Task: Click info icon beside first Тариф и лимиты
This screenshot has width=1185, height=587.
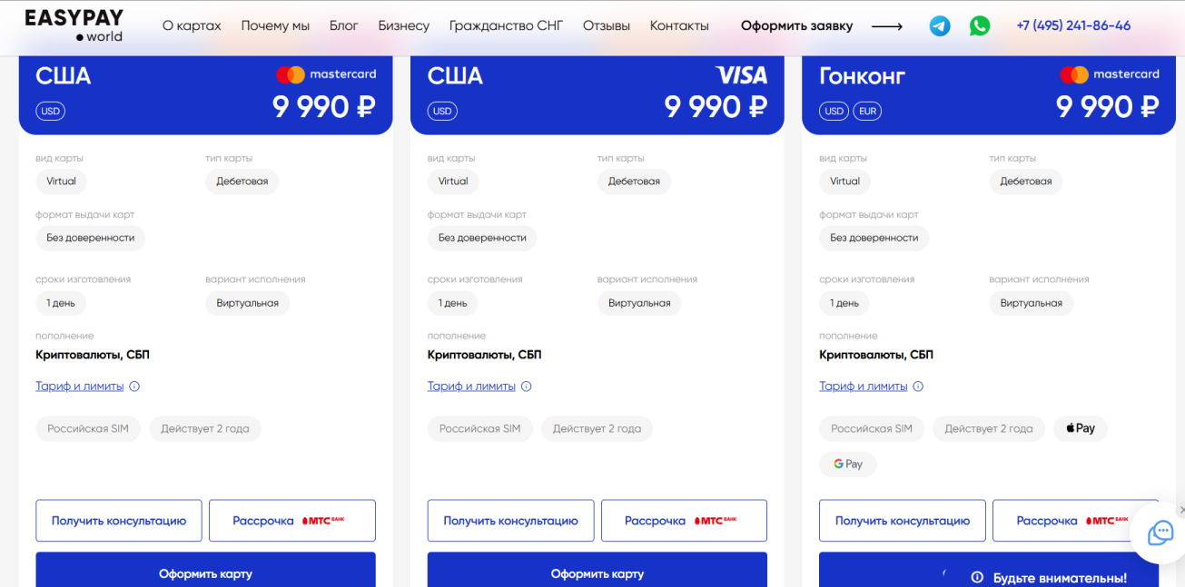Action: point(134,386)
